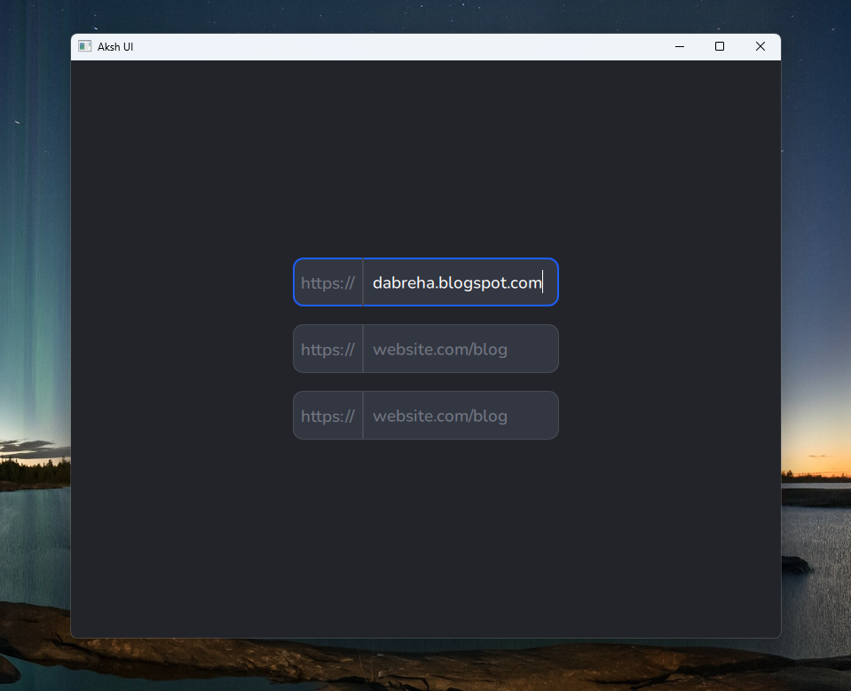Click empty title bar area beside the title
Viewport: 851px width, 691px height.
point(399,46)
